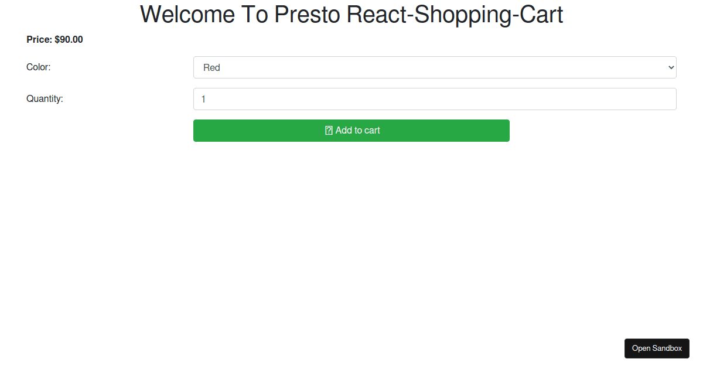
Task: Click the word Sandbox on the black button
Action: coord(667,348)
